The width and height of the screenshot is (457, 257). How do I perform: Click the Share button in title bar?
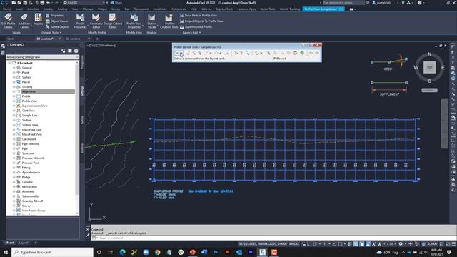[x=116, y=3]
